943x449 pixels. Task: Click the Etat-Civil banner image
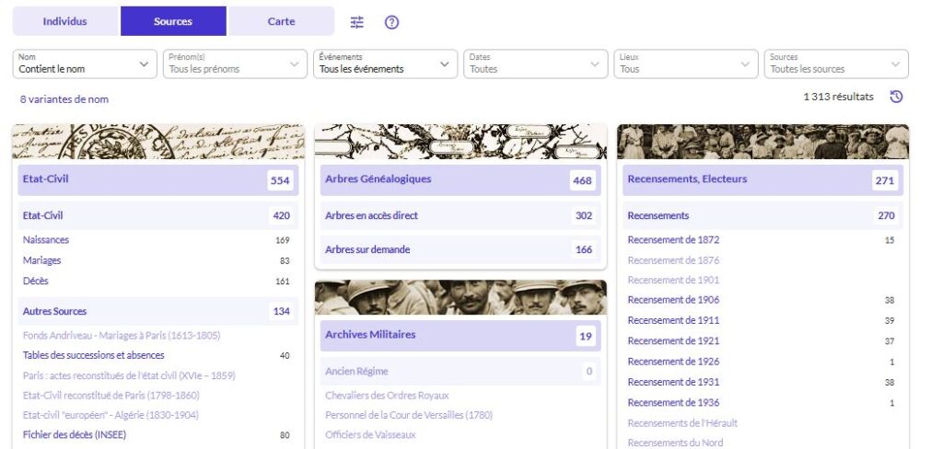(x=158, y=142)
